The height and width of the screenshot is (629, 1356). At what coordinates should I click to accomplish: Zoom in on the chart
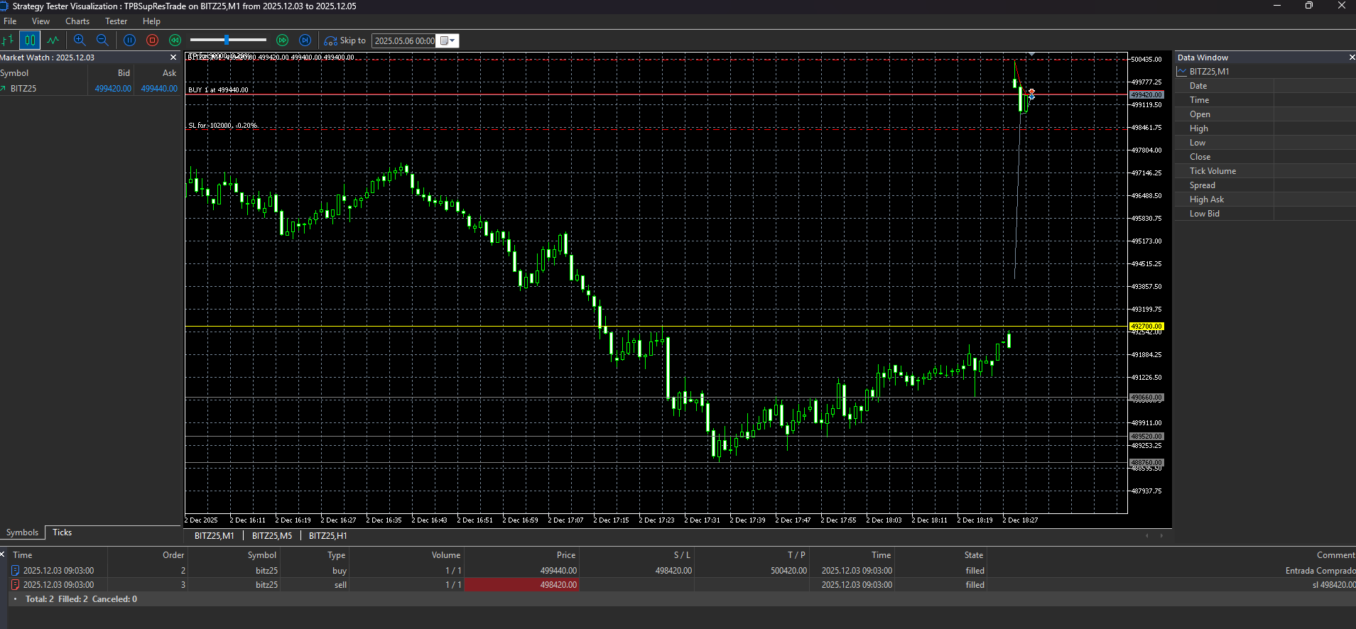(80, 40)
